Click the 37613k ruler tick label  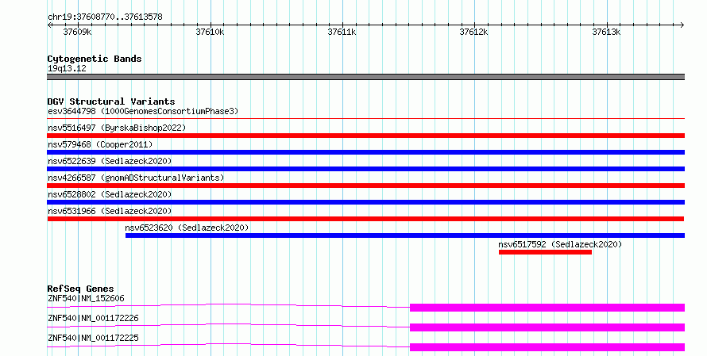click(x=606, y=32)
